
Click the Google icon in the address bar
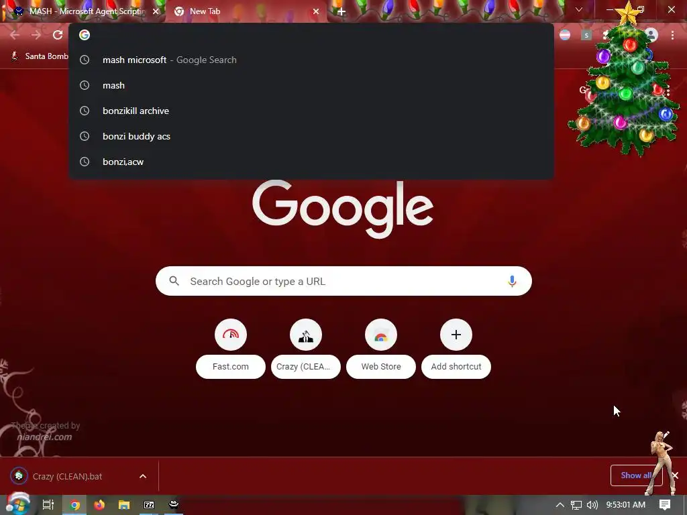coord(85,35)
